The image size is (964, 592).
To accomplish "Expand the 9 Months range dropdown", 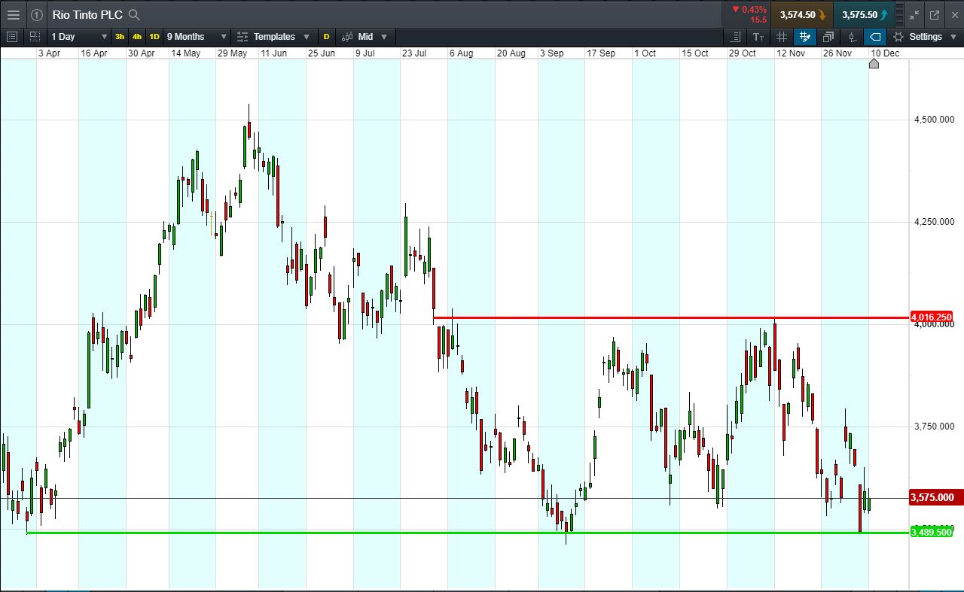I will pos(197,37).
